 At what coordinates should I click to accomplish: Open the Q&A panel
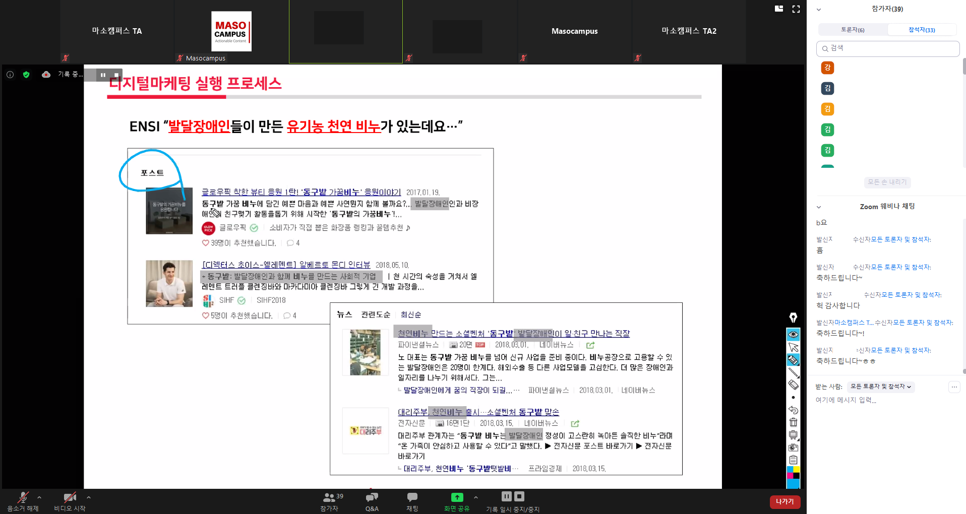click(x=372, y=501)
